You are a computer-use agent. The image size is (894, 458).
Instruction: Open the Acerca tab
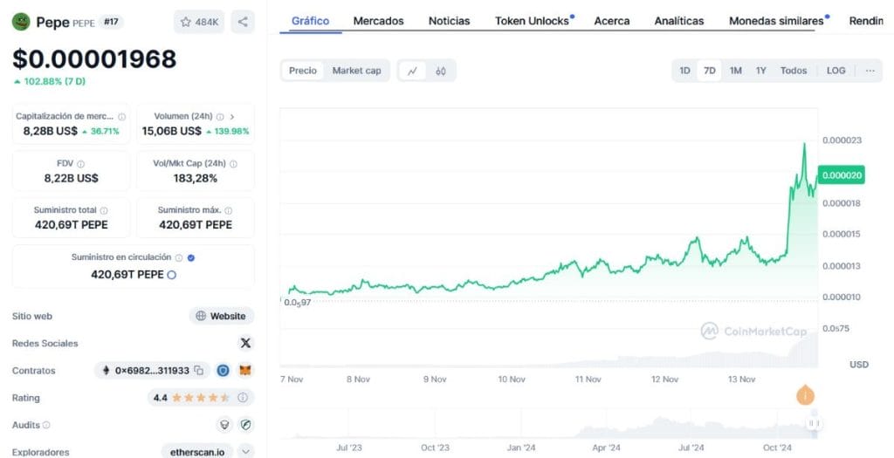612,21
